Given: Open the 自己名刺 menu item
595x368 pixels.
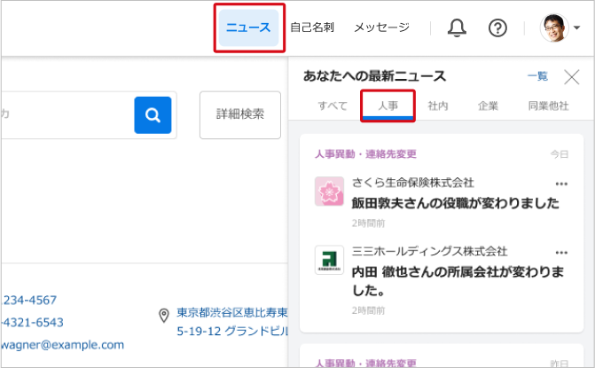Looking at the screenshot, I should click(312, 27).
